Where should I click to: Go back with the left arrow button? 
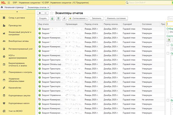[40, 13]
